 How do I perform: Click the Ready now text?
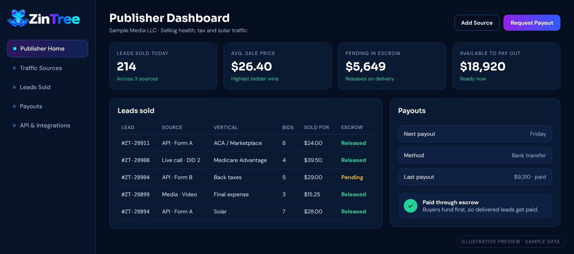coord(473,79)
